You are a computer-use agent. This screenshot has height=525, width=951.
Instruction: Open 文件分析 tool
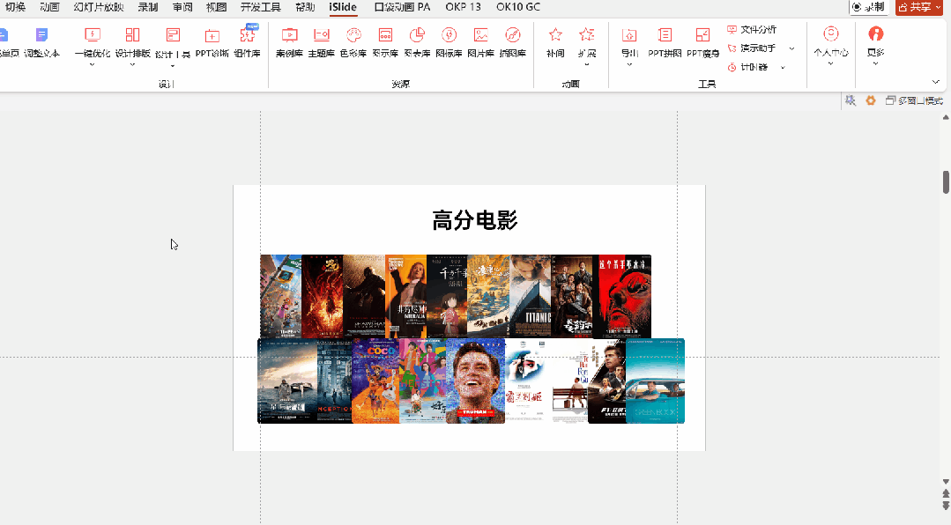coord(752,29)
